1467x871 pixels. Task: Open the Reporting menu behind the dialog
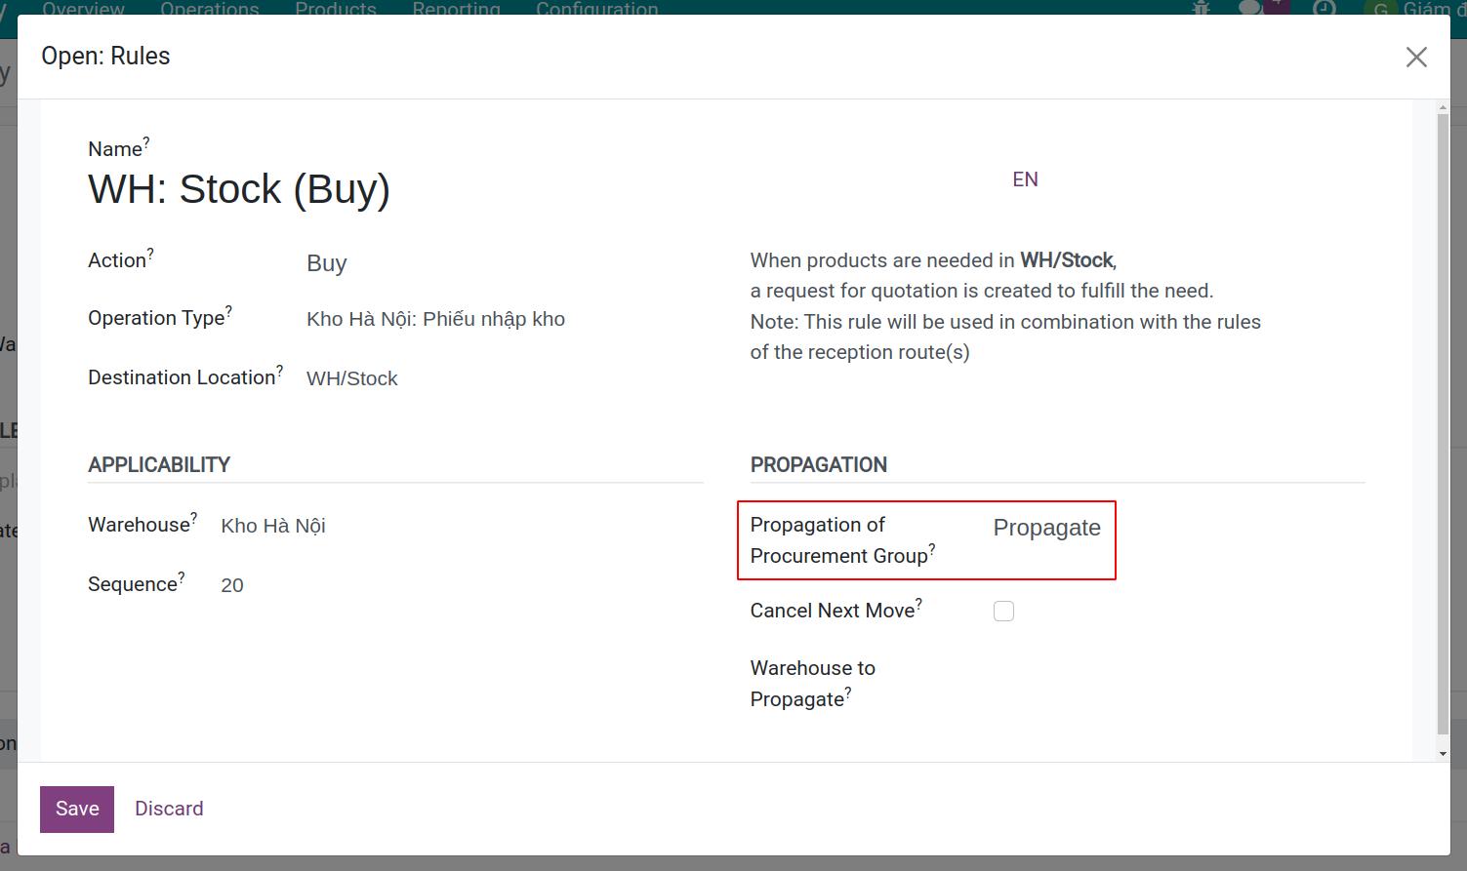click(x=456, y=9)
